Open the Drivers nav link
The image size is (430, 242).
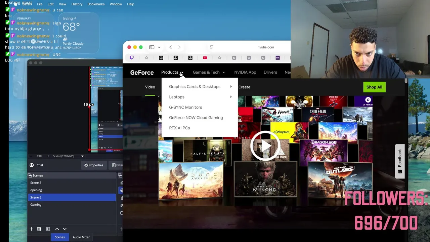(270, 72)
